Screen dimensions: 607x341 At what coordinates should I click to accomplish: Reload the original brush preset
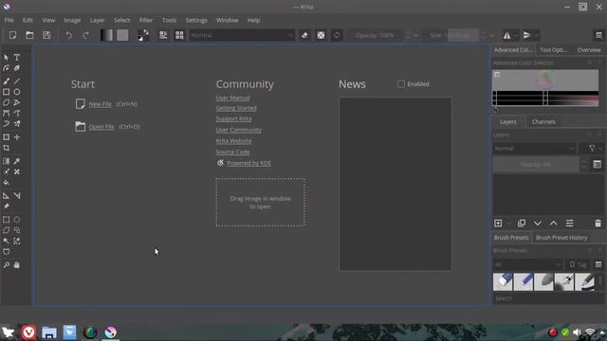(337, 35)
